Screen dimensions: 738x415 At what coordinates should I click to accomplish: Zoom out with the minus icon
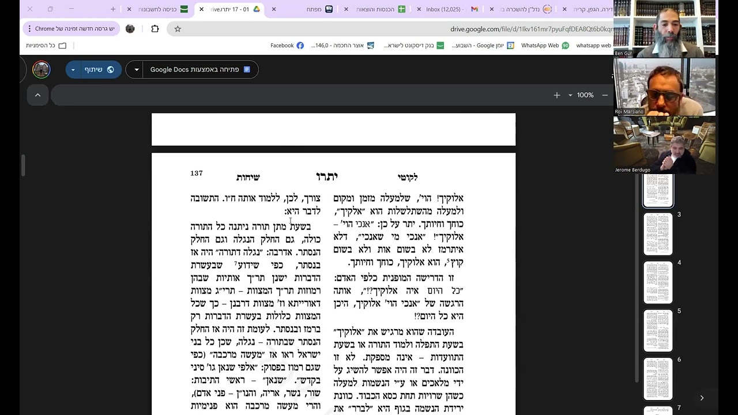(605, 95)
